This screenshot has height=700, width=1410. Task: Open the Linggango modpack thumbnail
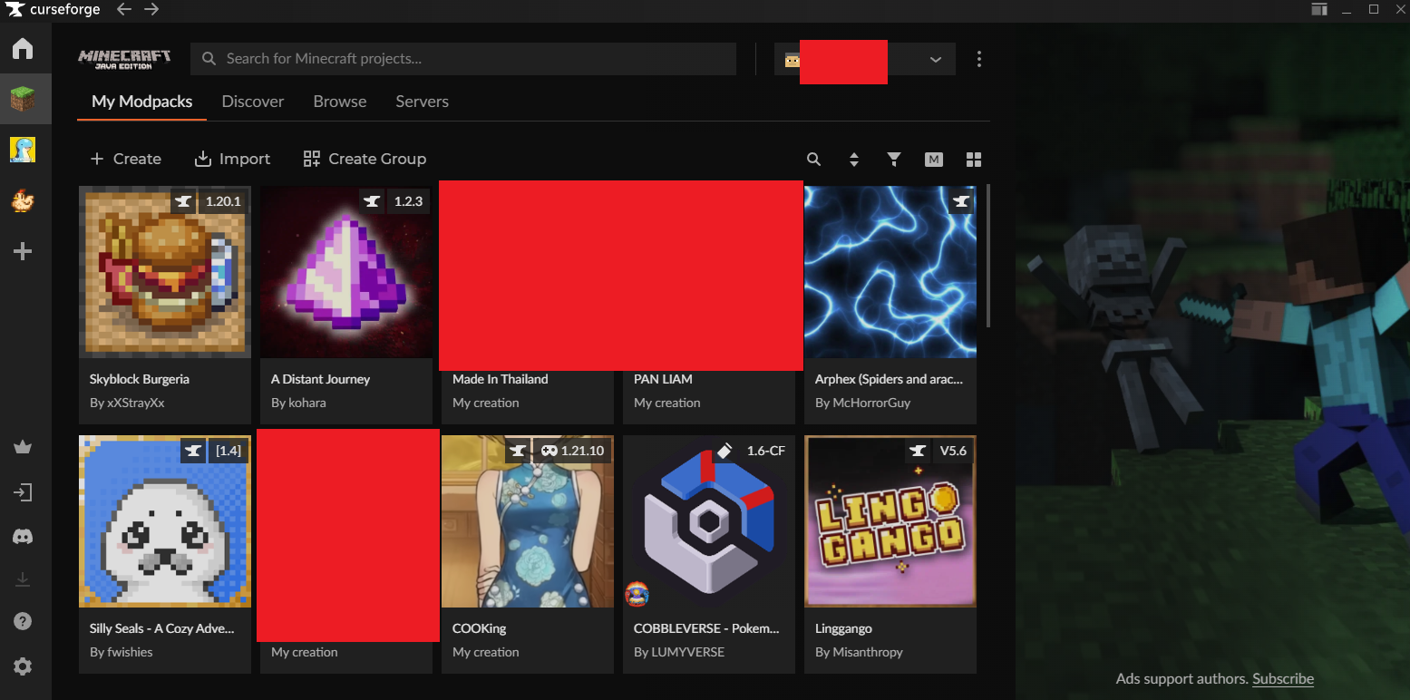pyautogui.click(x=890, y=521)
